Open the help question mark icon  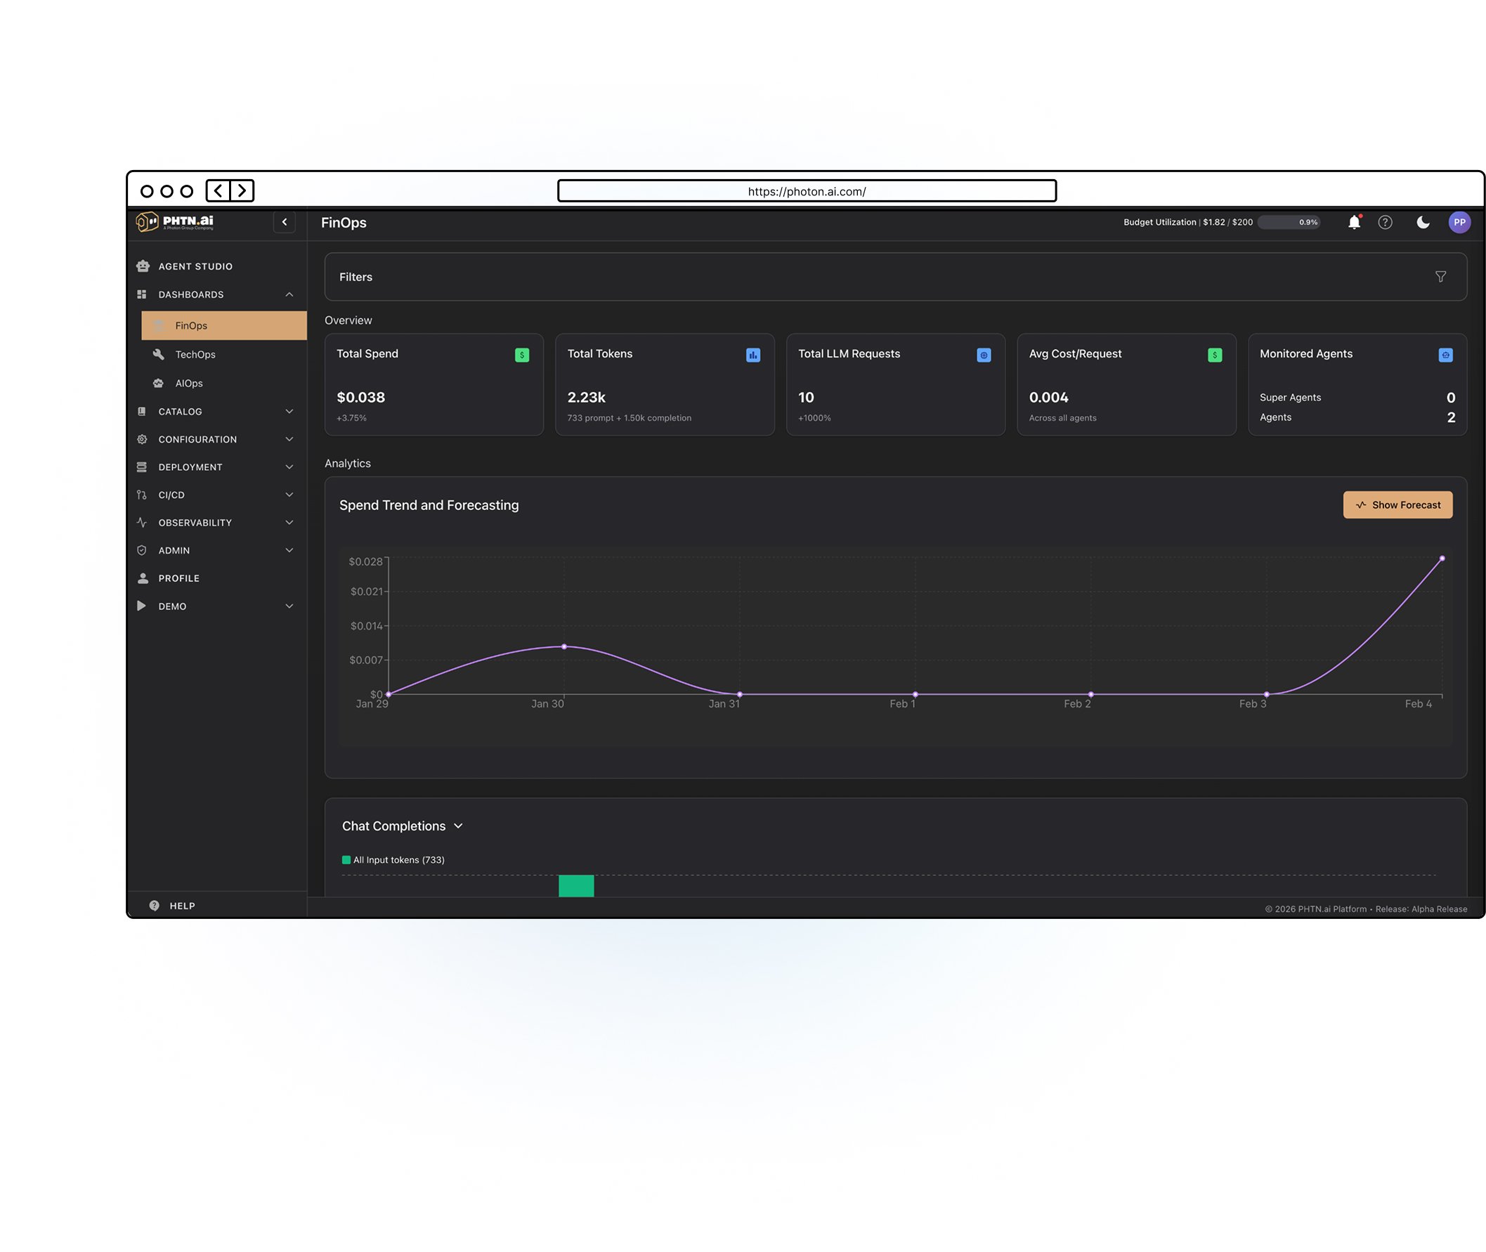coord(1385,222)
